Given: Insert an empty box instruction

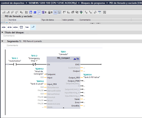Looking at the screenshot, I should point(21,27).
